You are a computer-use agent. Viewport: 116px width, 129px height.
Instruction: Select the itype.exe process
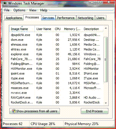56,78
